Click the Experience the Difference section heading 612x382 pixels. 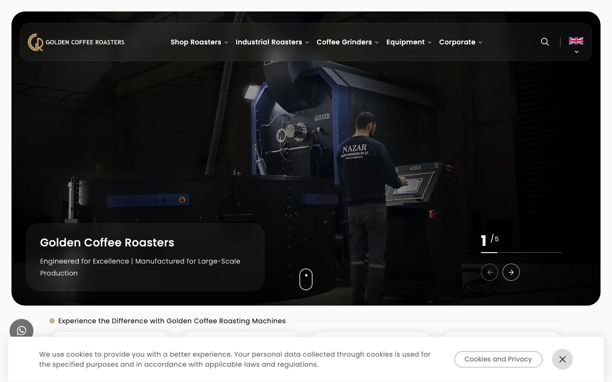click(172, 321)
